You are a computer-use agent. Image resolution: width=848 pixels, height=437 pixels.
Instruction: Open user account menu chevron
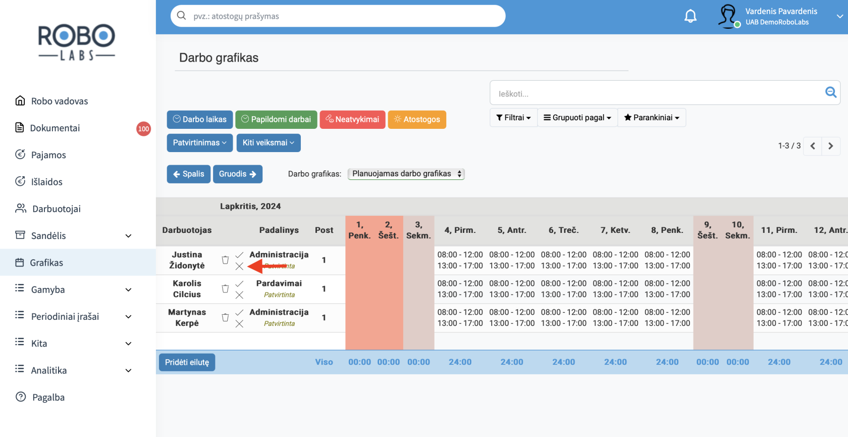click(840, 16)
